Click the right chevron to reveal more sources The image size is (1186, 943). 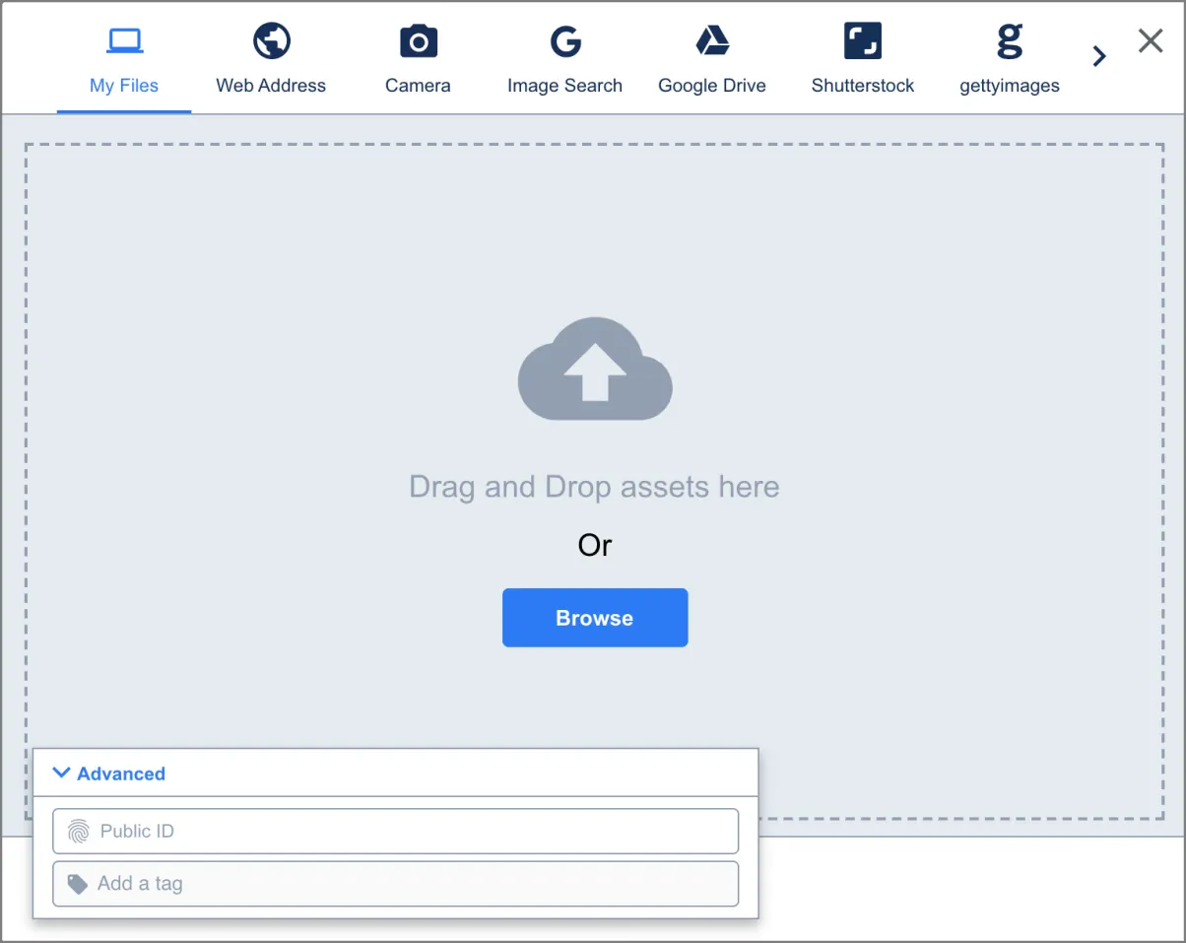tap(1099, 56)
